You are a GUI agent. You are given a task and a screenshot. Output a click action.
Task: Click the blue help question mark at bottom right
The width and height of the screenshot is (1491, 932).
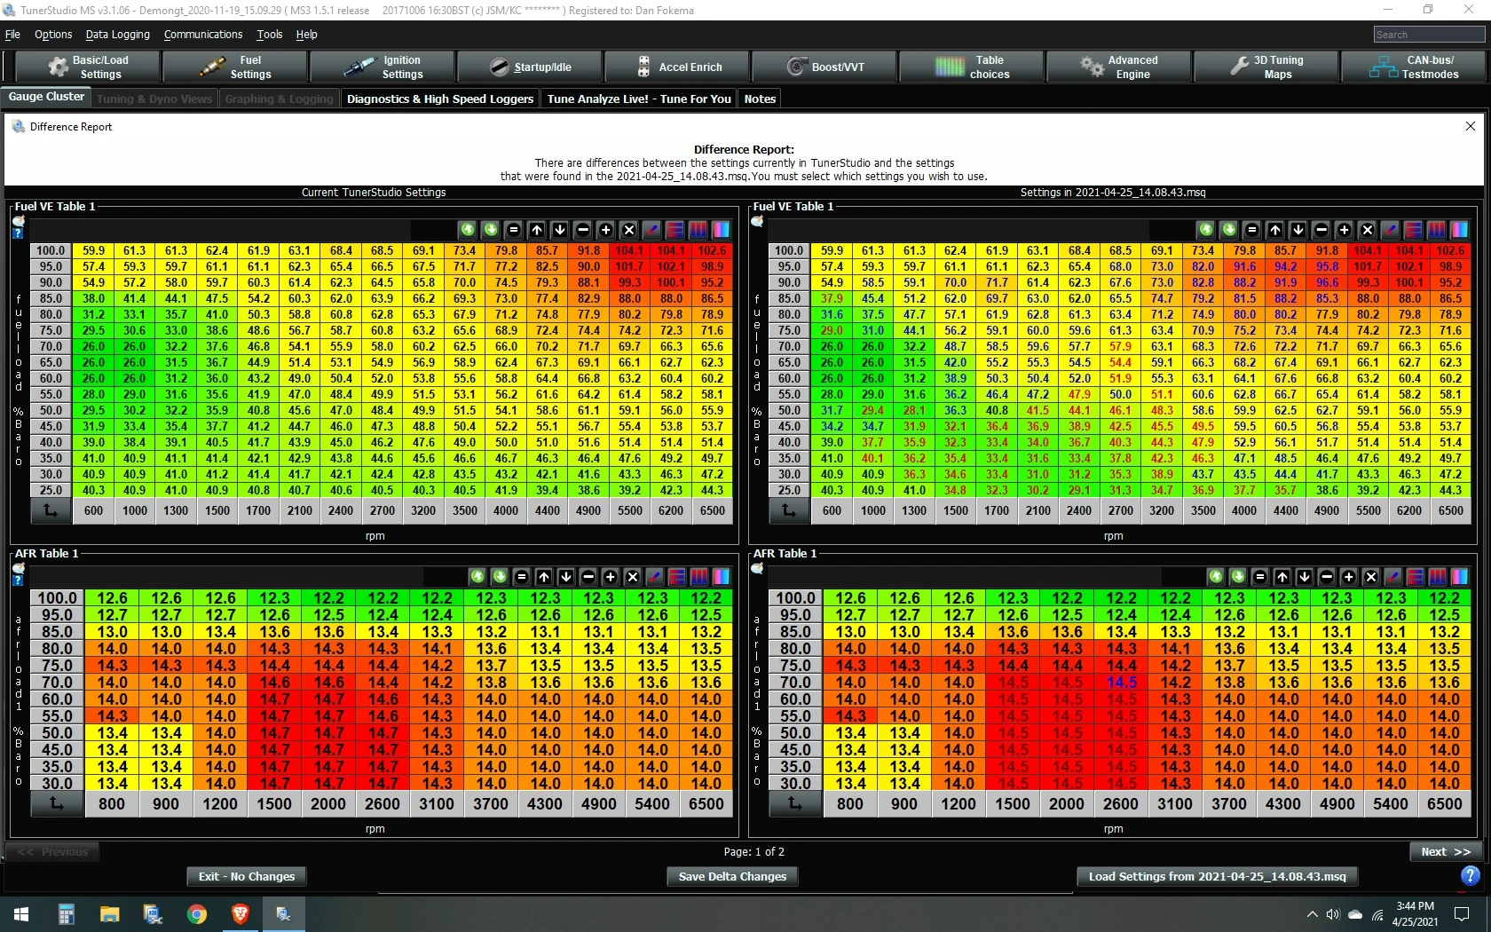(1471, 876)
